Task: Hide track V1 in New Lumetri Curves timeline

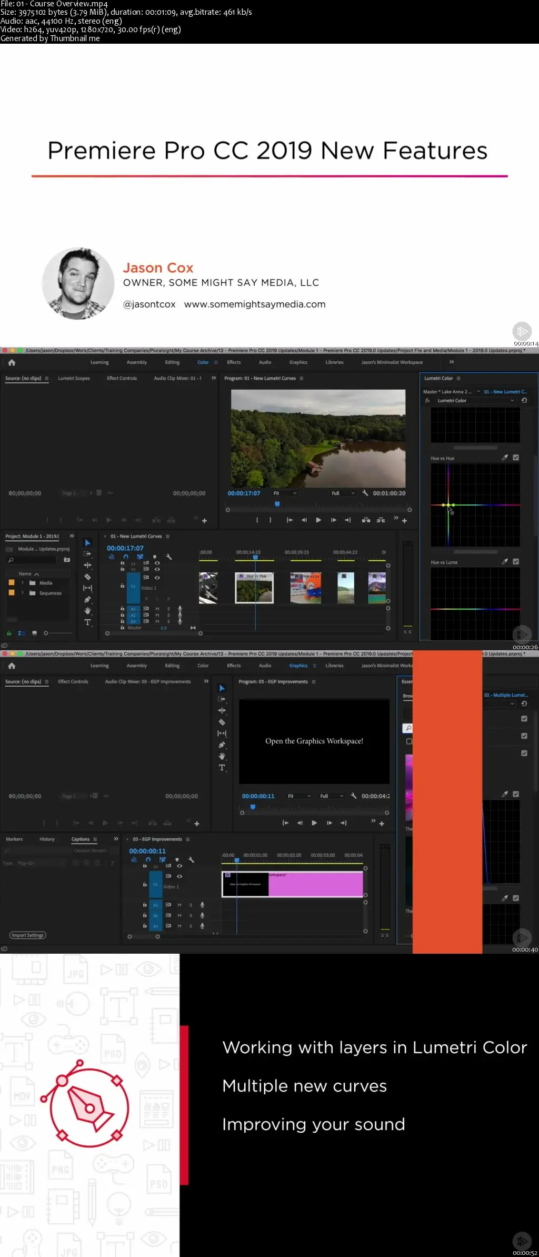Action: [x=157, y=577]
